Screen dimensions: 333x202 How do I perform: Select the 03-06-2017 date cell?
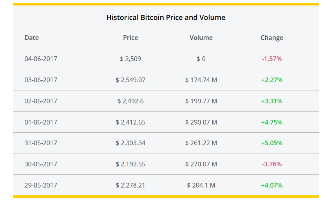click(x=41, y=80)
